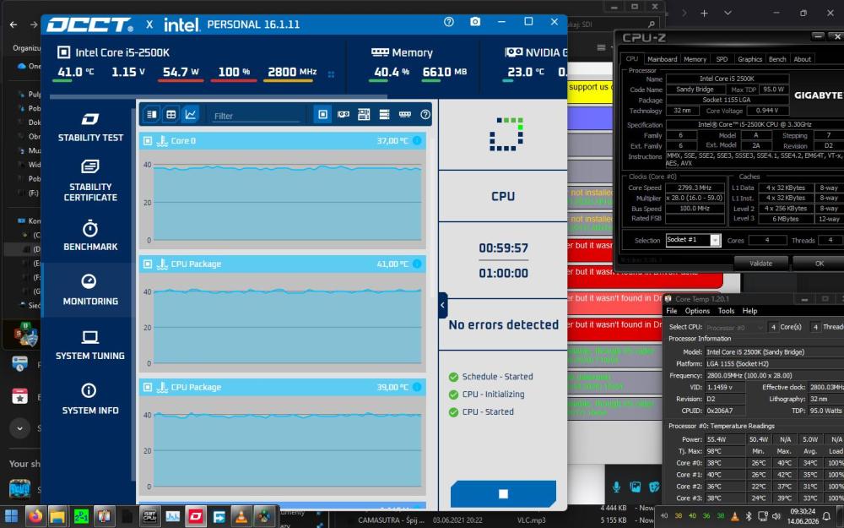Click the explorer back arrow in background window
The width and height of the screenshot is (844, 528).
[x=14, y=24]
